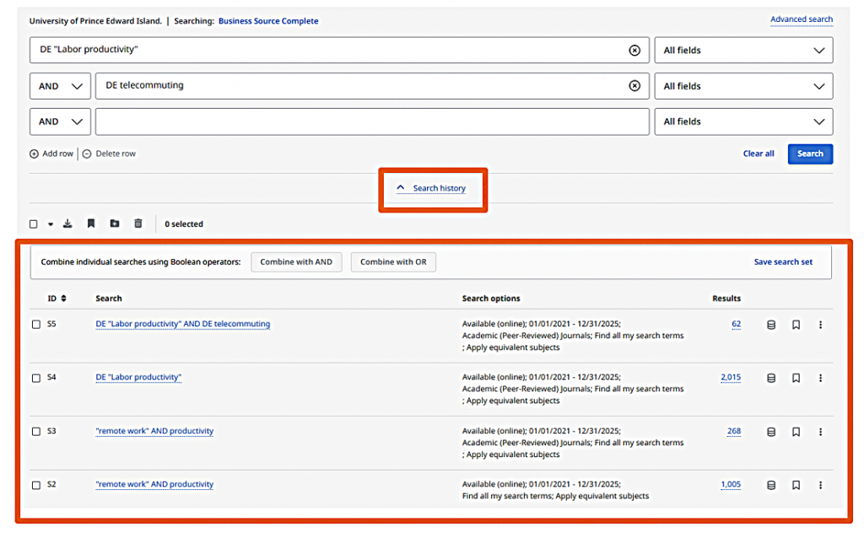Open the All fields dropdown for the telecommuting row
The height and width of the screenshot is (533, 864).
tap(743, 86)
